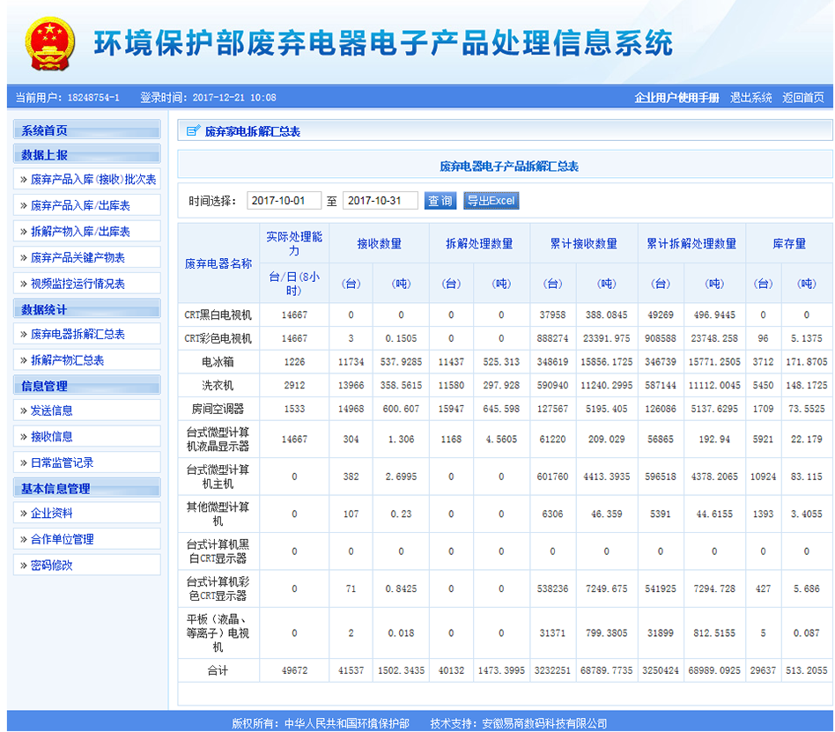Go to 拆解产物入库/出库表 page

(x=80, y=232)
